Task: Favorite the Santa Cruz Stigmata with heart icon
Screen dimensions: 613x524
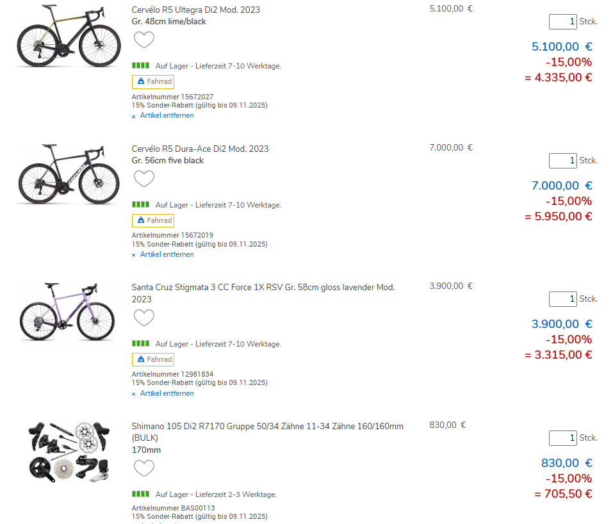Action: tap(144, 318)
